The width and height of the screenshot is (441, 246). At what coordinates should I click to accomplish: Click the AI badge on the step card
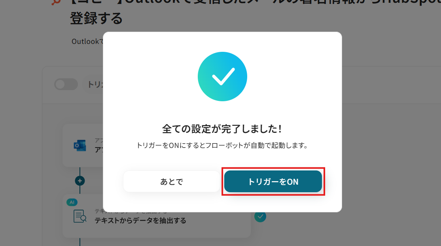[72, 202]
